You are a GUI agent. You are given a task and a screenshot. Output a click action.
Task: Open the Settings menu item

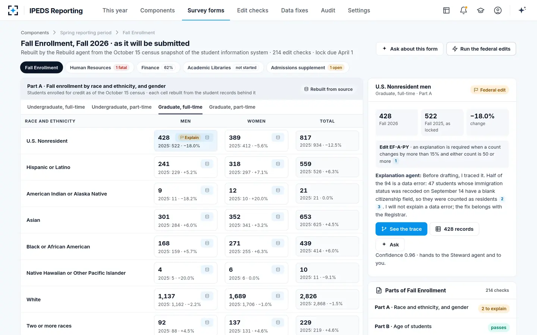point(359,10)
